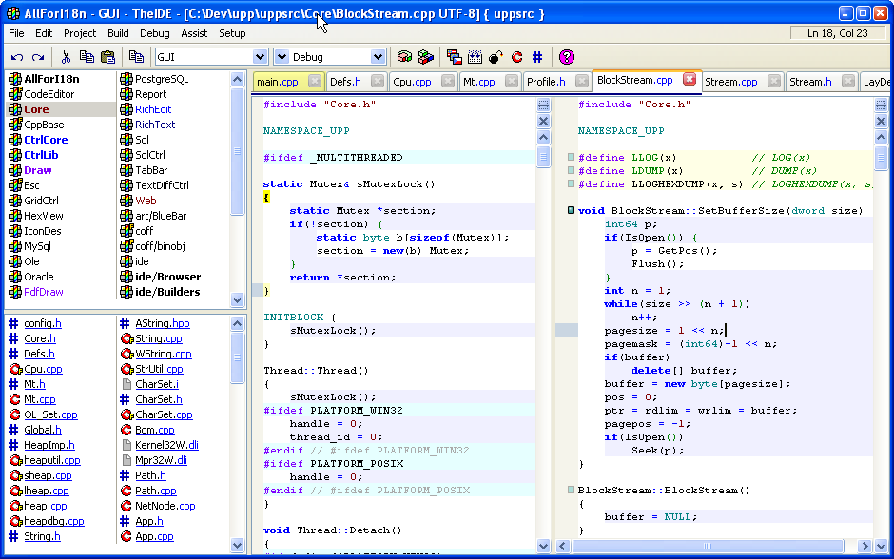
Task: Click the blue hash icon in toolbar
Action: (x=537, y=57)
